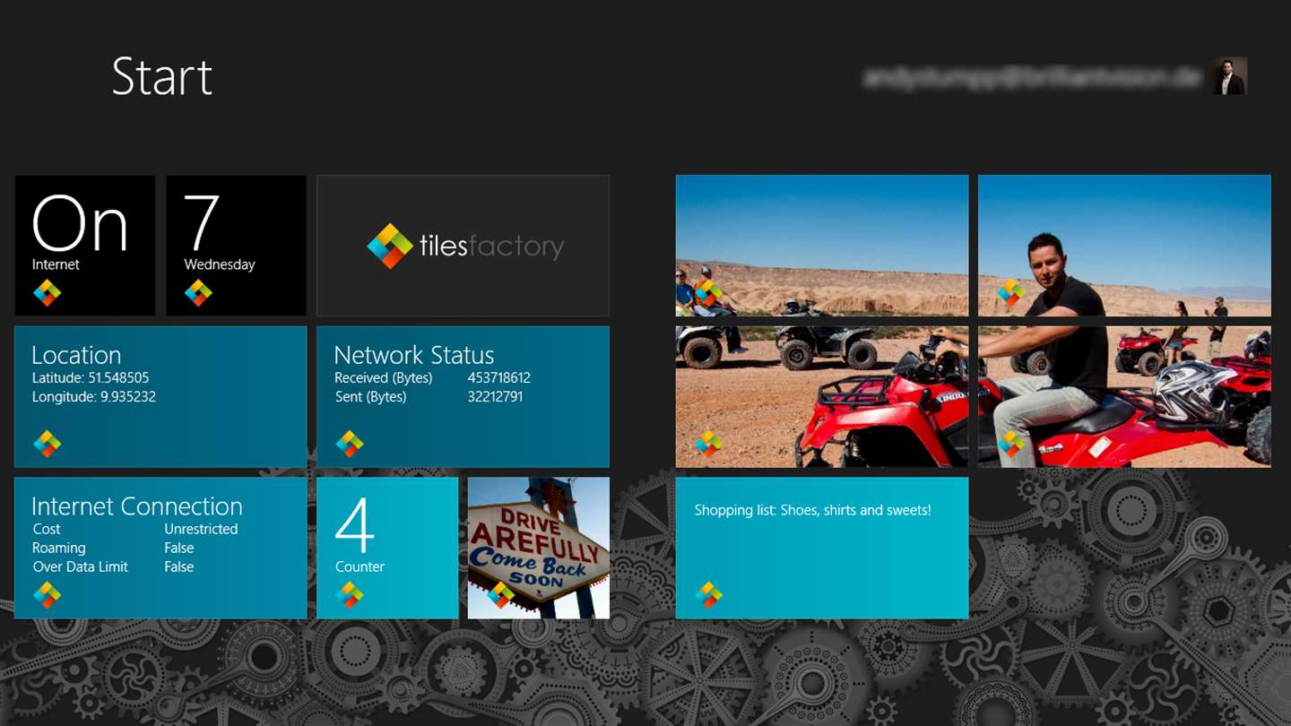Open bottom-left red quad bike photo tile
The width and height of the screenshot is (1291, 726).
822,397
